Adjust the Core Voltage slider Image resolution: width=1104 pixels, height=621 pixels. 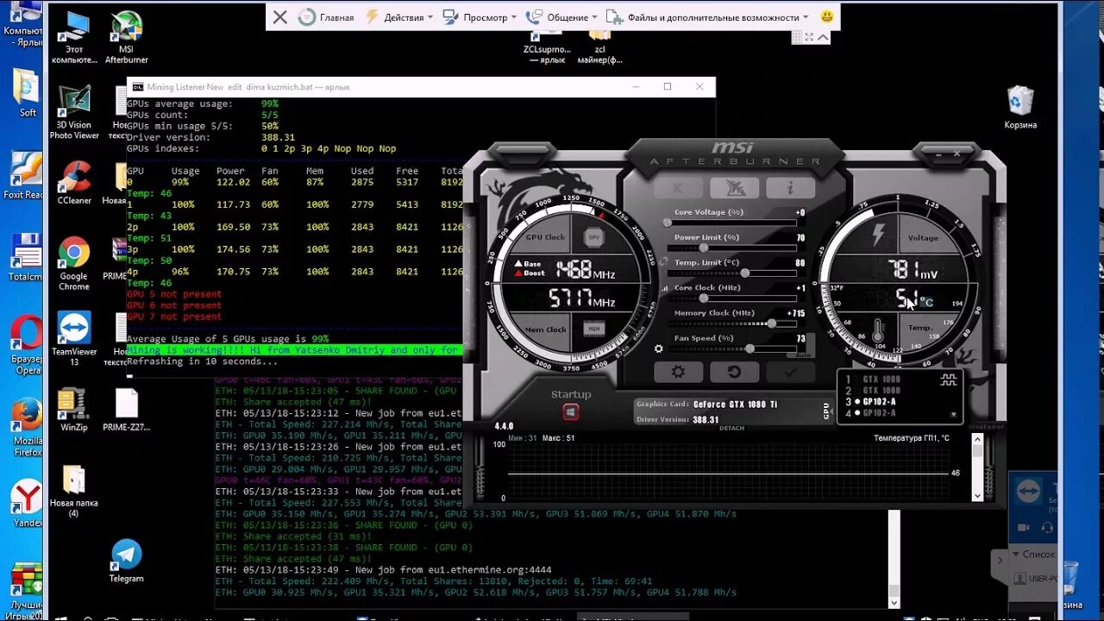tap(731, 223)
